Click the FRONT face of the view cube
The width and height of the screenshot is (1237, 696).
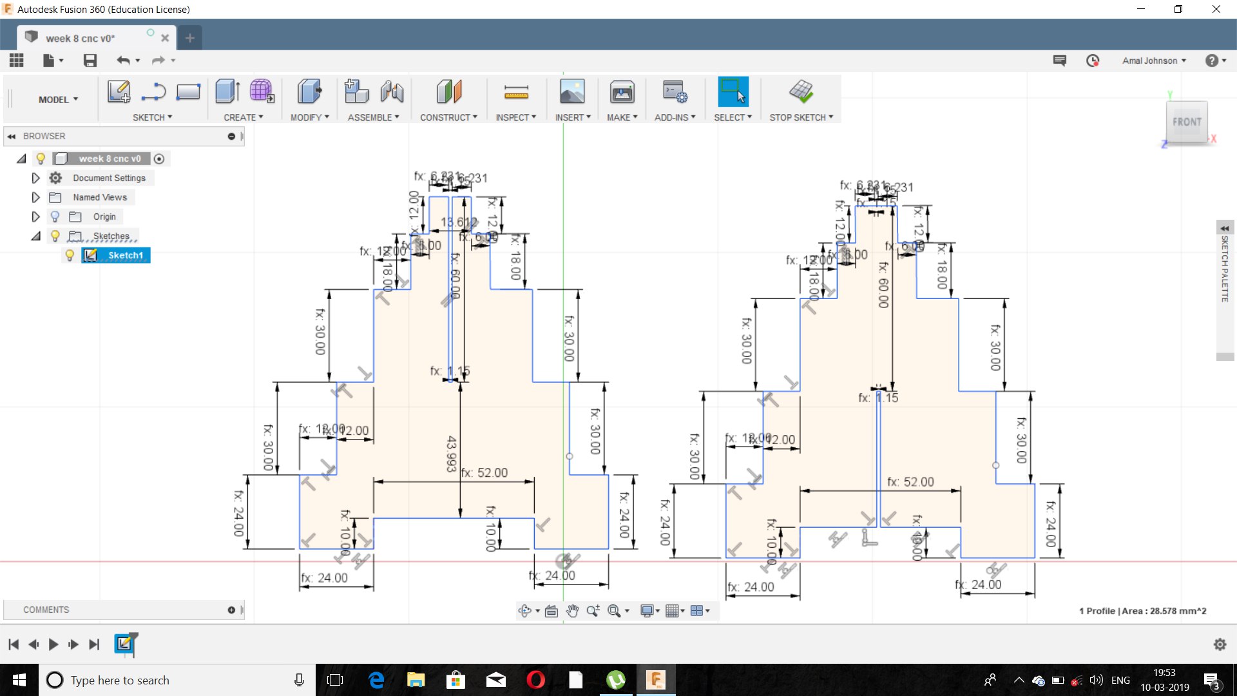(x=1186, y=122)
